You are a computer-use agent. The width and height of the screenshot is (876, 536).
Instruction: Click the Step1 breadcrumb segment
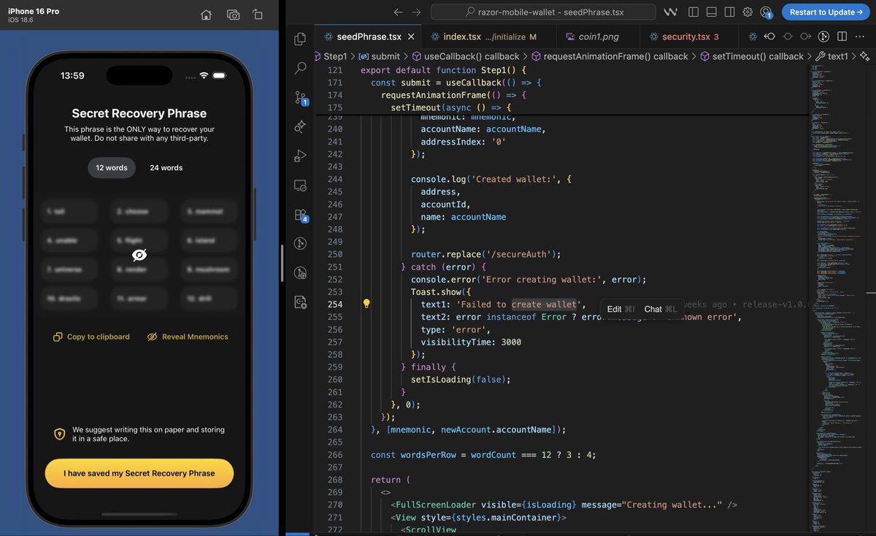click(x=335, y=56)
